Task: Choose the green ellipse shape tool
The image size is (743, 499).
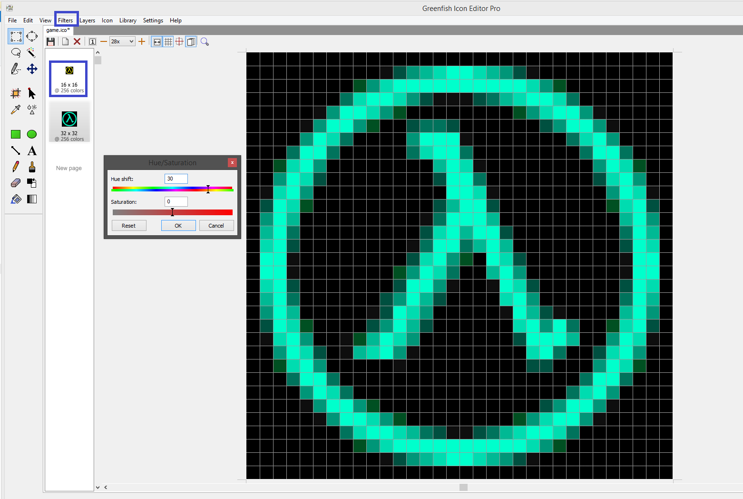Action: tap(32, 134)
